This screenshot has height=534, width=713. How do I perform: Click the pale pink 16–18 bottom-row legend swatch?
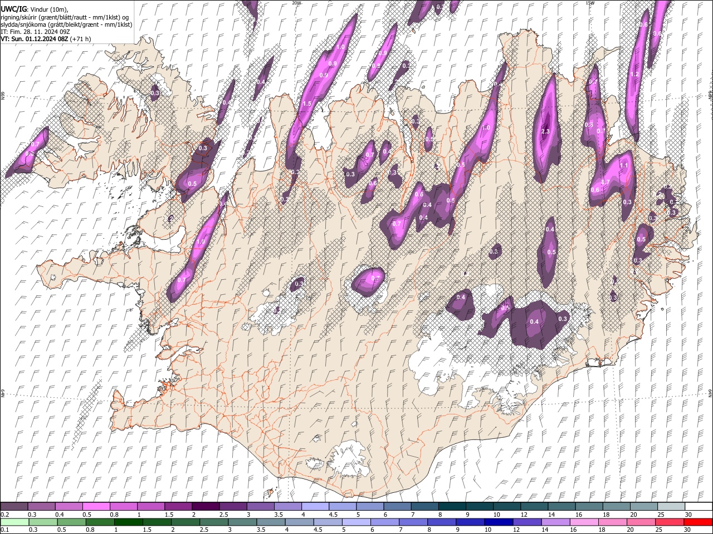[584, 522]
